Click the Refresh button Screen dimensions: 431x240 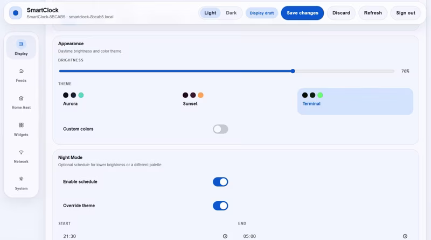373,13
